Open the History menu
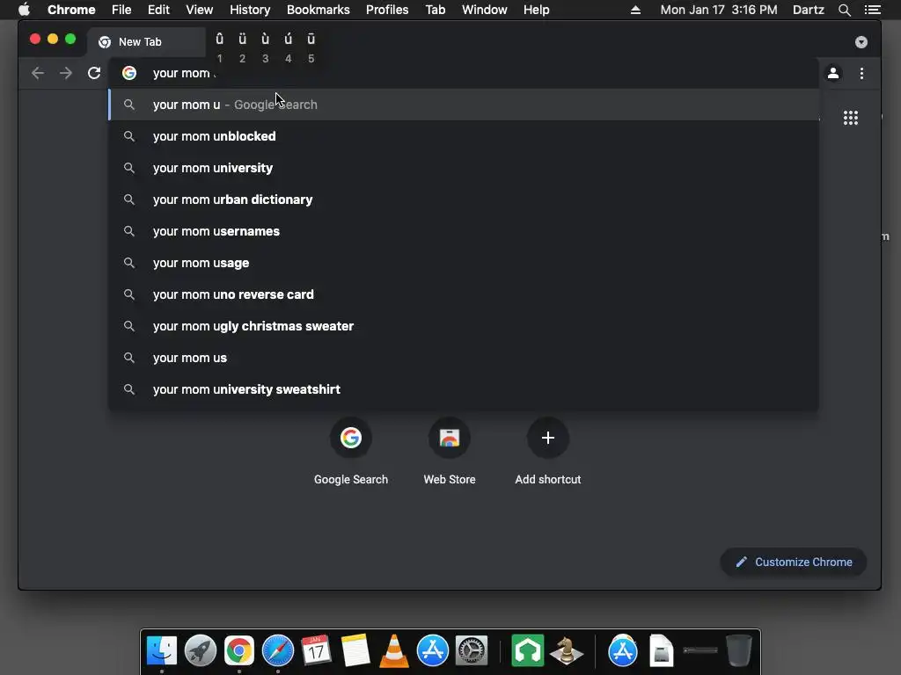 [x=249, y=10]
